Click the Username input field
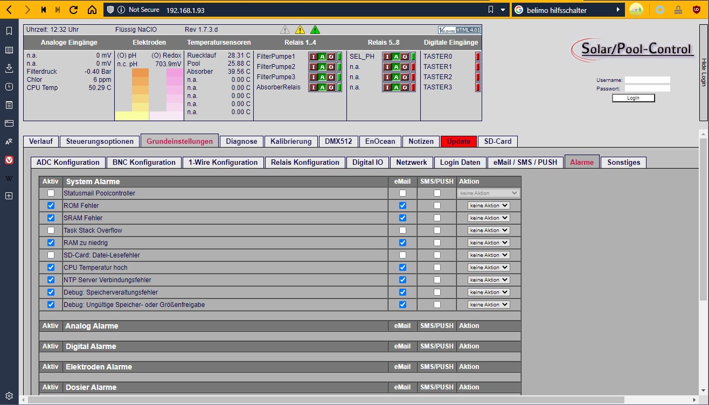 tap(647, 80)
